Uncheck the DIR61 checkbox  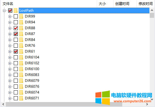click(16, 51)
